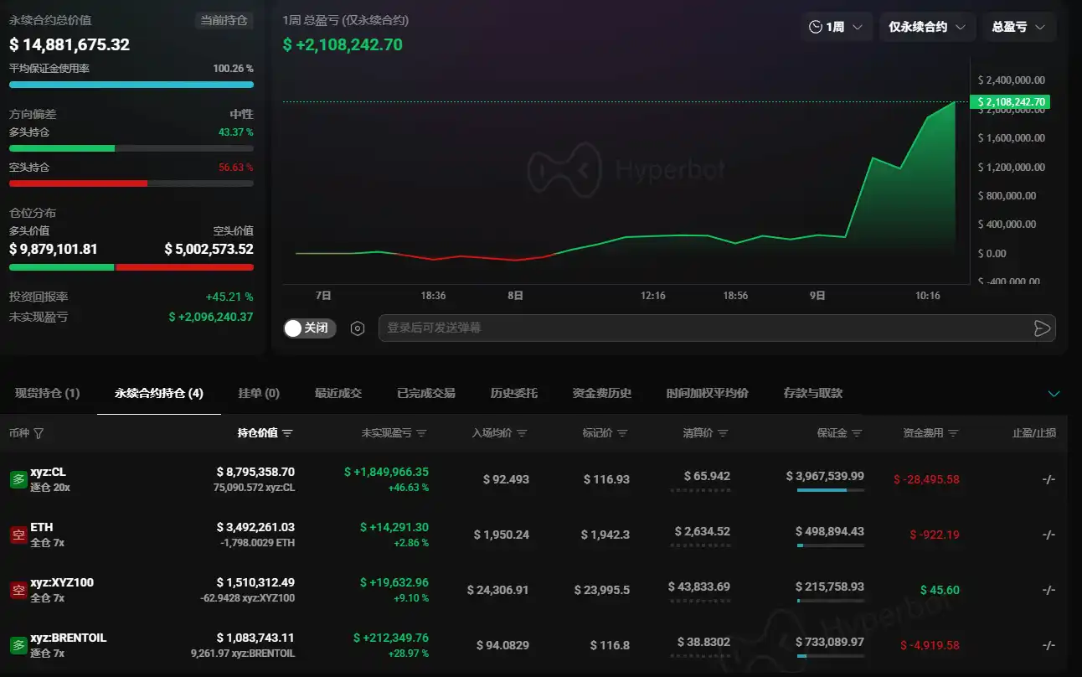The height and width of the screenshot is (677, 1082).
Task: Click funding fee $ -28,495.58
Action: pos(926,479)
